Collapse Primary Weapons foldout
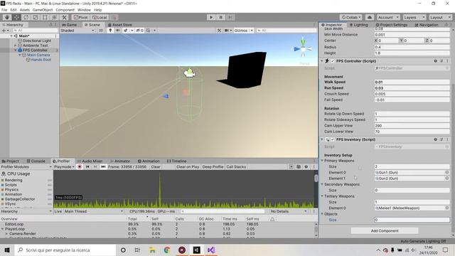455x256 pixels. tap(322, 161)
